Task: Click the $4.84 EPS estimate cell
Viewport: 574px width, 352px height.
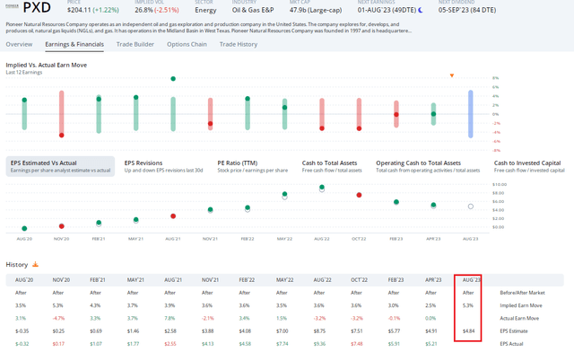Action: point(468,331)
